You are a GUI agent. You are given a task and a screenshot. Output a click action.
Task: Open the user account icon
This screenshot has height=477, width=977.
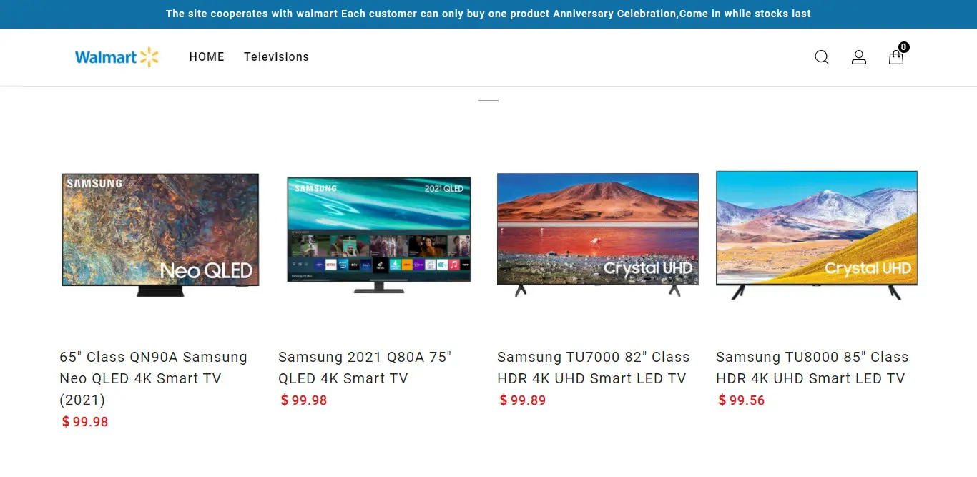859,57
